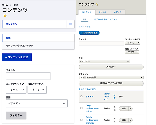Check the Quiche mediterráneo profundo row checkbox

pyautogui.click(x=81, y=120)
